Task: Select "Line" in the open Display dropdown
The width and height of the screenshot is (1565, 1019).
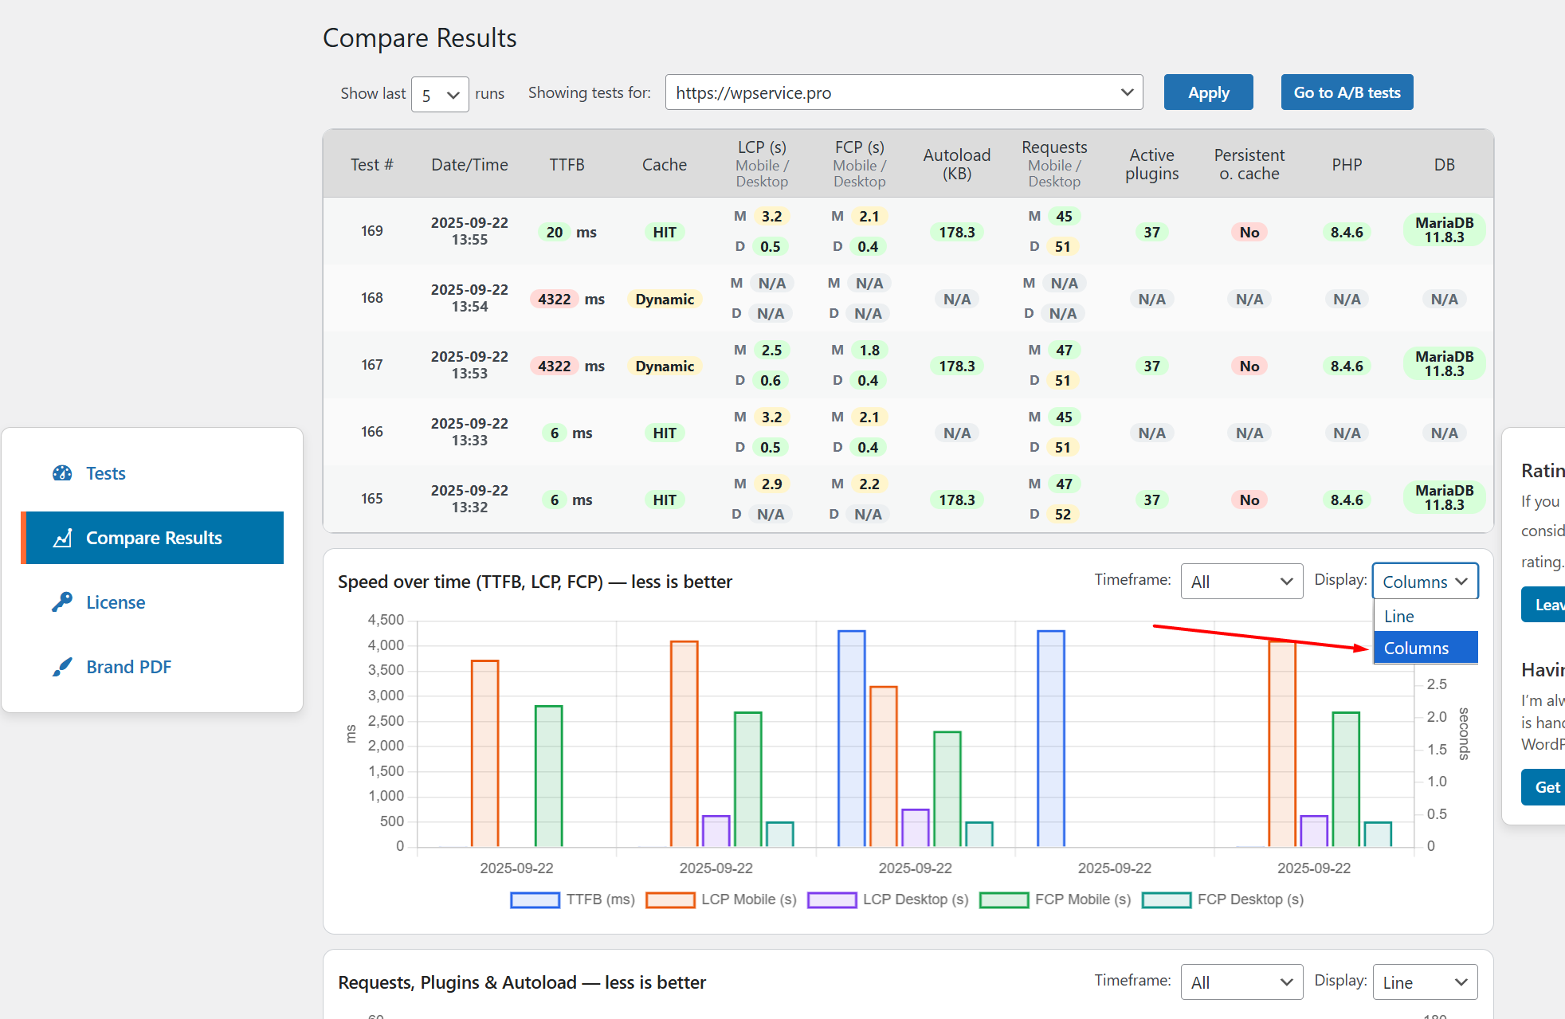Action: point(1399,616)
